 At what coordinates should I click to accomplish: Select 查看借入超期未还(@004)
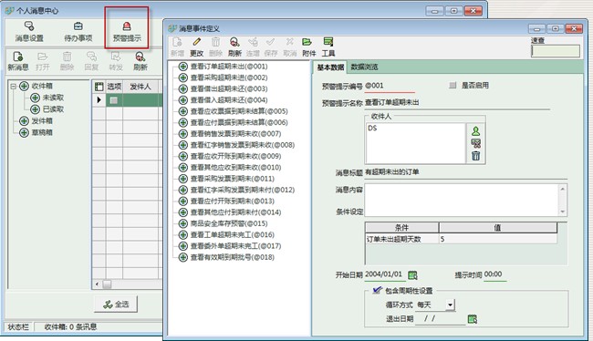[x=229, y=100]
